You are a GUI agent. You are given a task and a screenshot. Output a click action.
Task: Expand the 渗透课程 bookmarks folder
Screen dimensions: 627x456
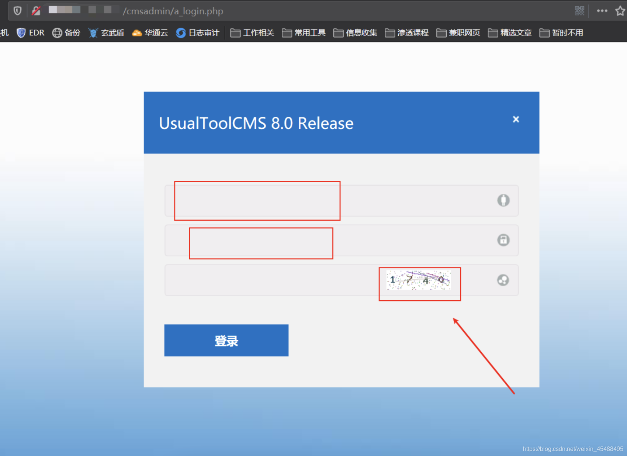tap(407, 33)
